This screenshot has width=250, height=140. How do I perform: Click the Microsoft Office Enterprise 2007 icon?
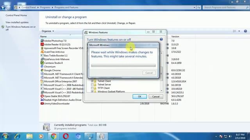pos(42,81)
